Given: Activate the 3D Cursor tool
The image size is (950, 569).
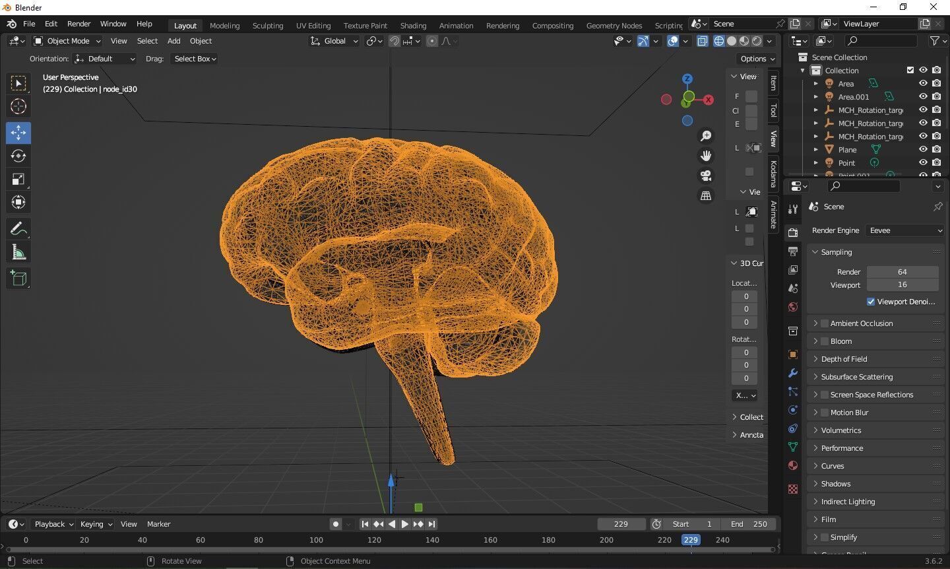Looking at the screenshot, I should (x=18, y=106).
